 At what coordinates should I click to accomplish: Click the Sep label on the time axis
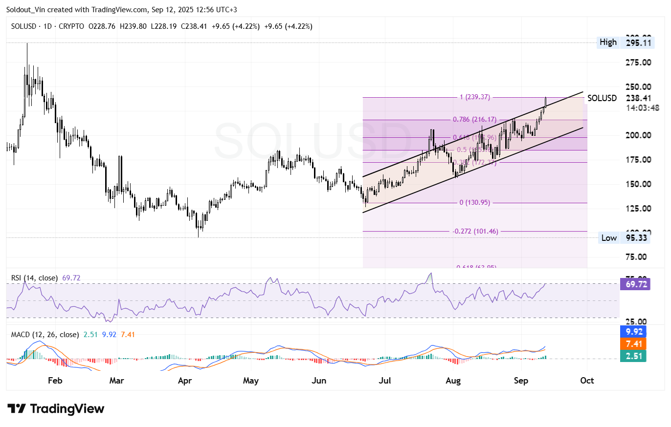(x=521, y=381)
